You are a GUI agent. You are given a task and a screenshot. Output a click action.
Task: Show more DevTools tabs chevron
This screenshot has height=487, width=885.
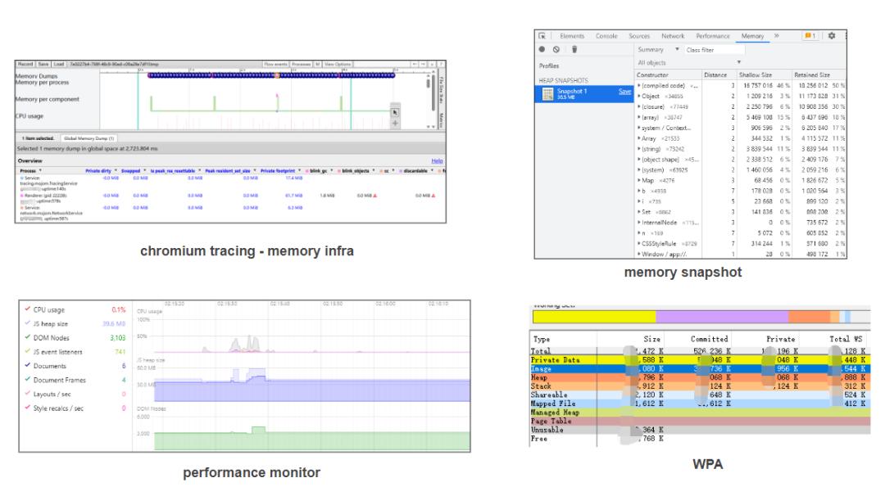coord(774,37)
